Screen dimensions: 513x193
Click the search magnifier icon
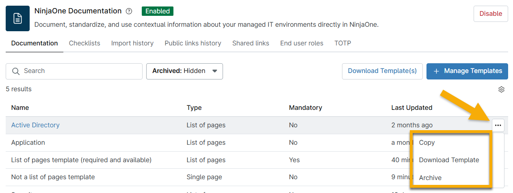(x=16, y=71)
